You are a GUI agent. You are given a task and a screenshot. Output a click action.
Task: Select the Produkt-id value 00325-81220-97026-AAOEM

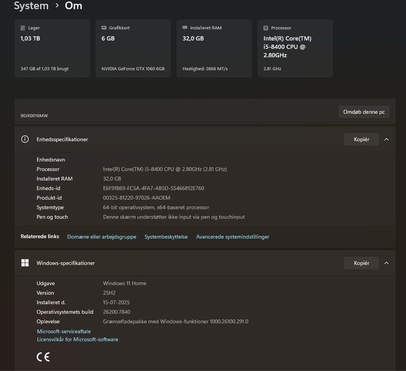tap(137, 198)
